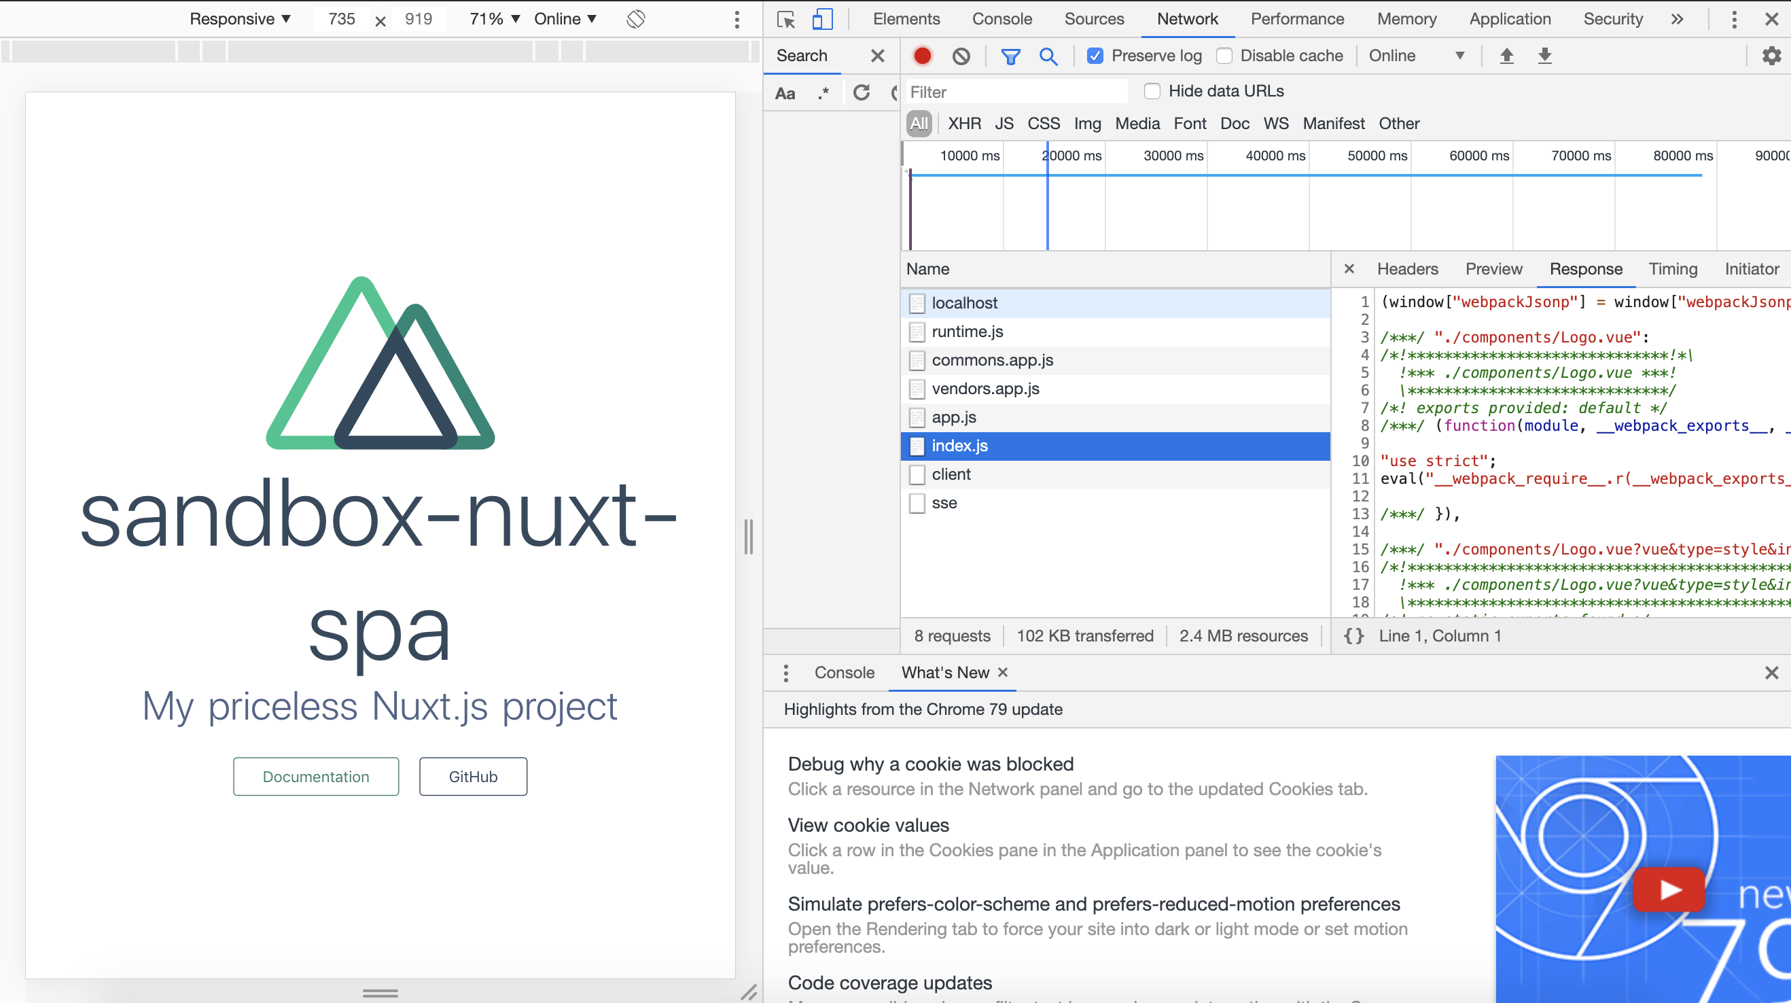
Task: Enable the Disable cache checkbox
Action: 1224,56
